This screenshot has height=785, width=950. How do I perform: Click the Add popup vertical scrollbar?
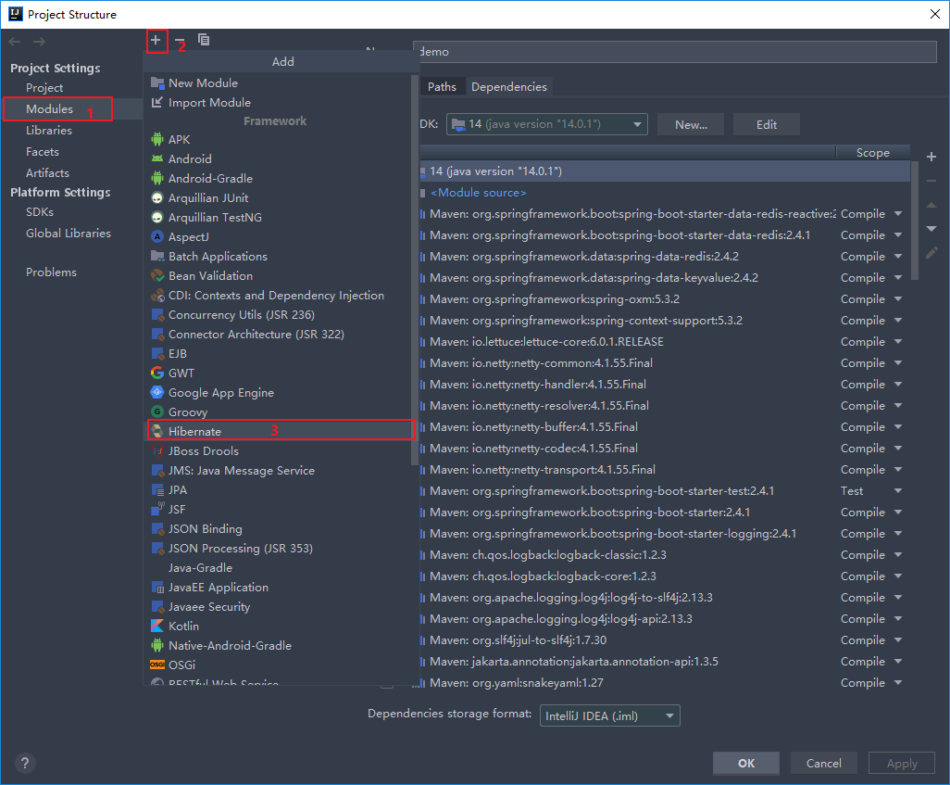tap(415, 270)
